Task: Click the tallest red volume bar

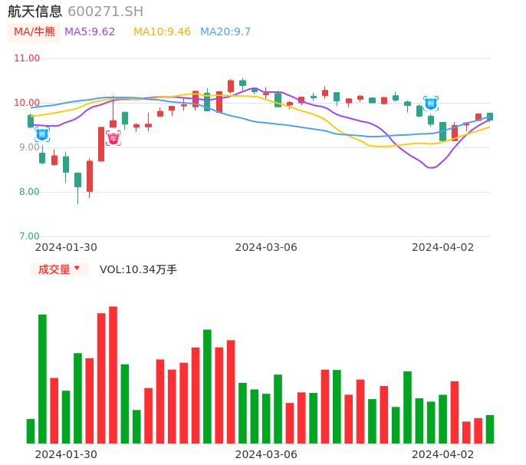Action: click(x=113, y=374)
